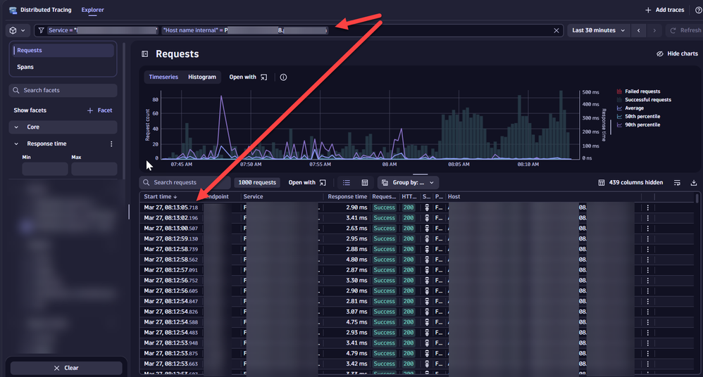
Task: Clear the filter bar with the X icon
Action: click(556, 31)
